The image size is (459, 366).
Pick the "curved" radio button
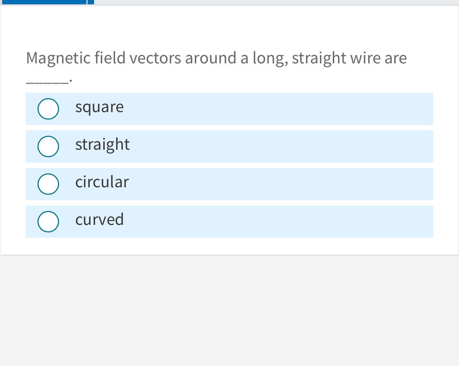(x=48, y=222)
